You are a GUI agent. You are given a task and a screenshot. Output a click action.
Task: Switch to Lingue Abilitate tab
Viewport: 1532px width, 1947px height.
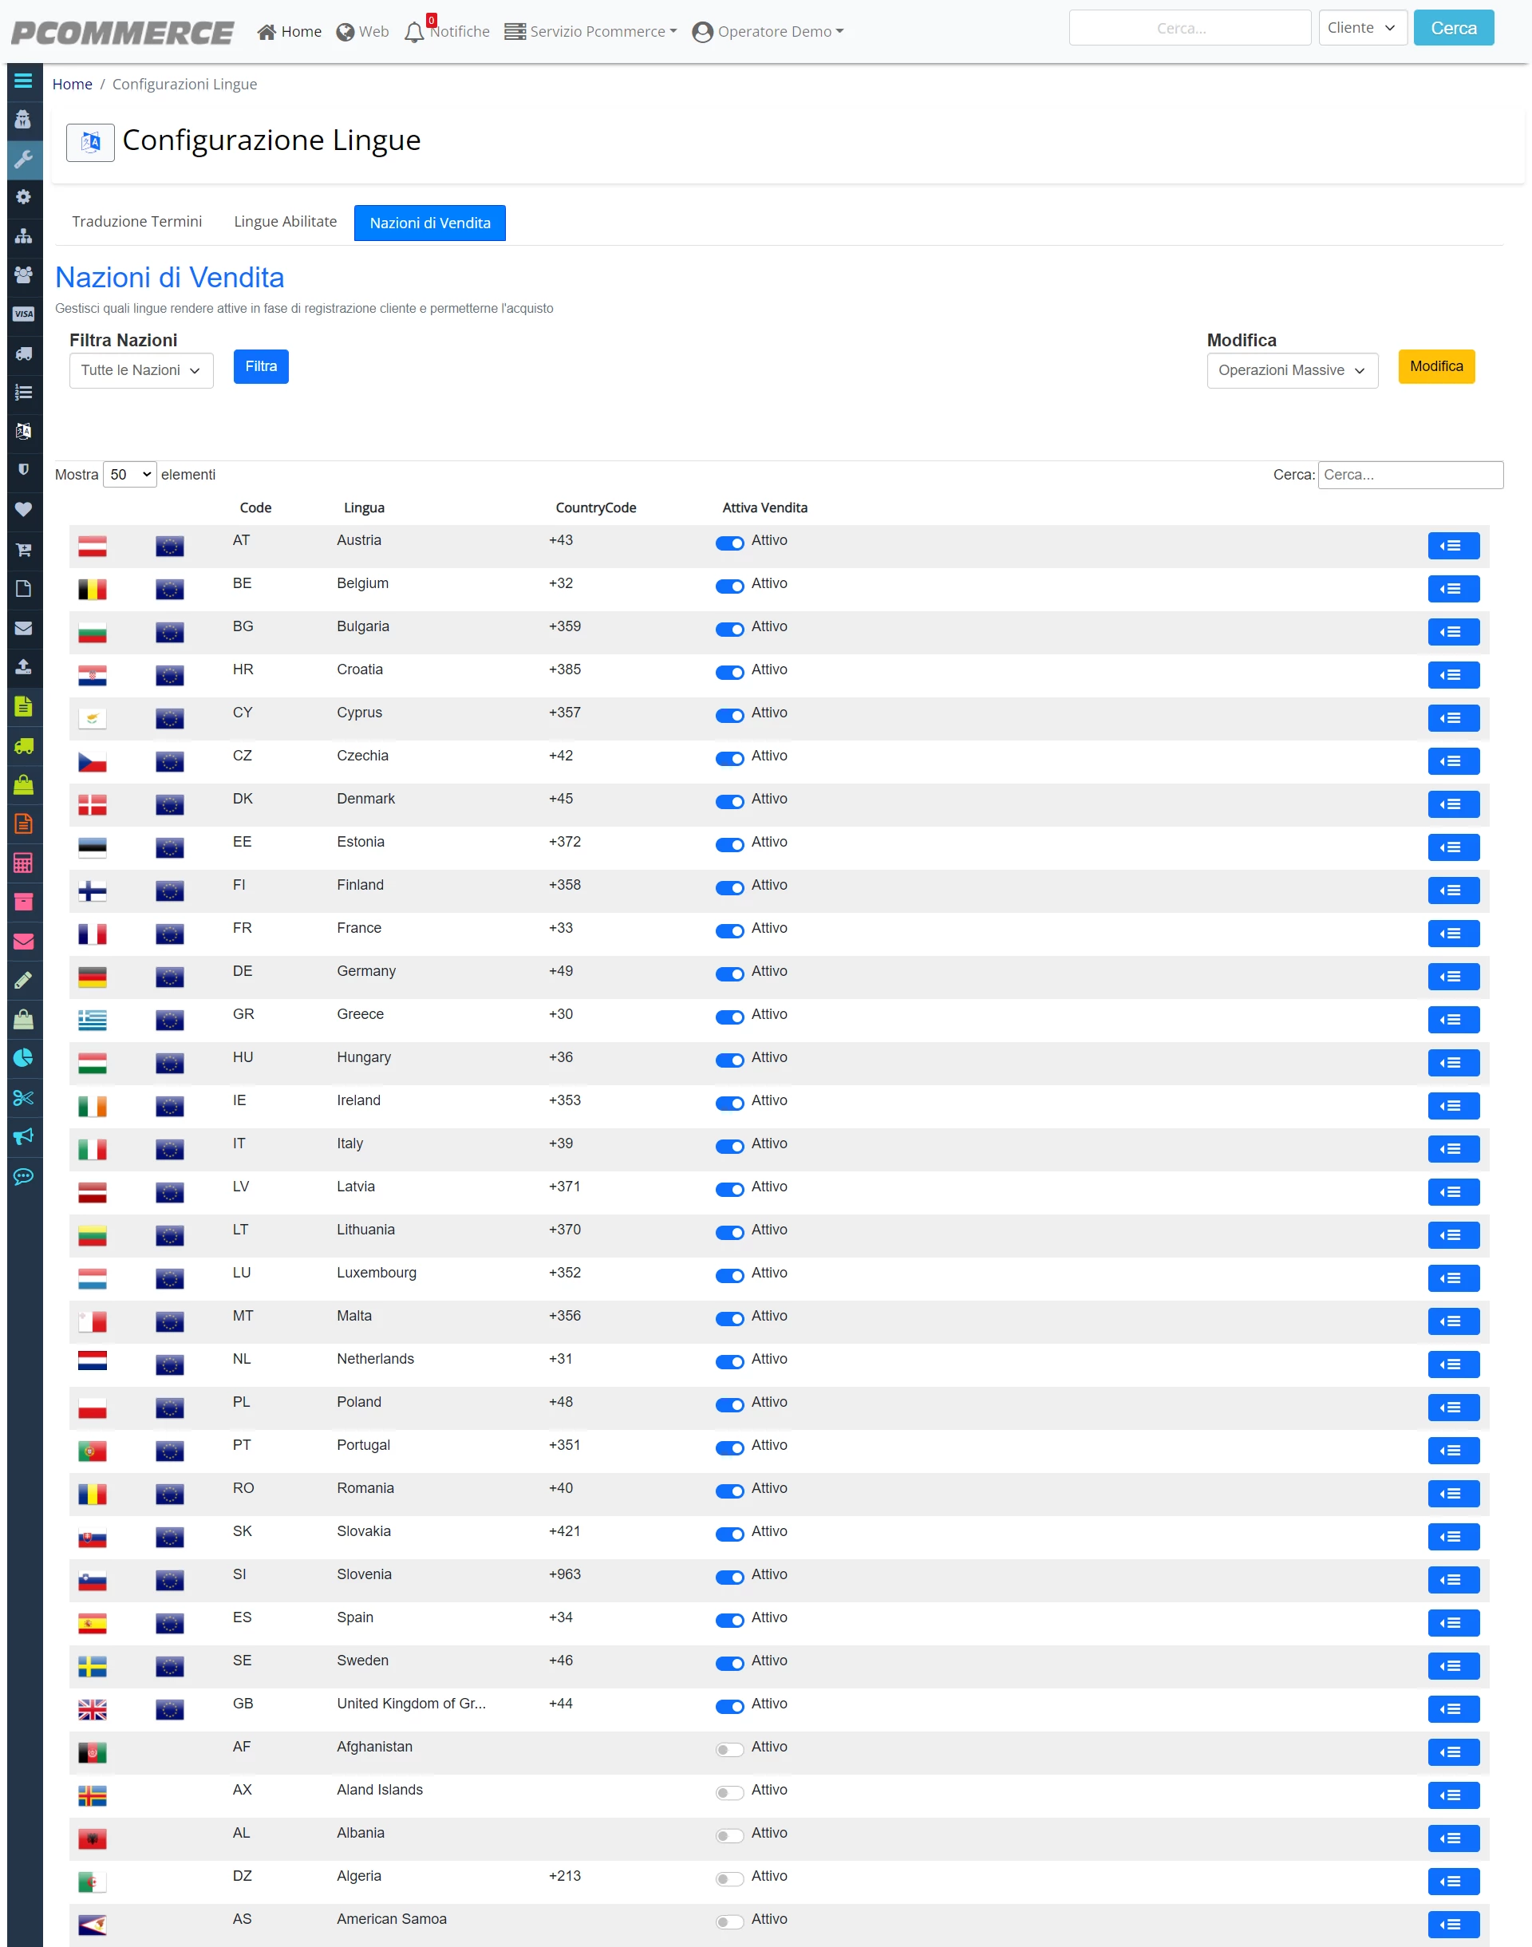pos(285,222)
